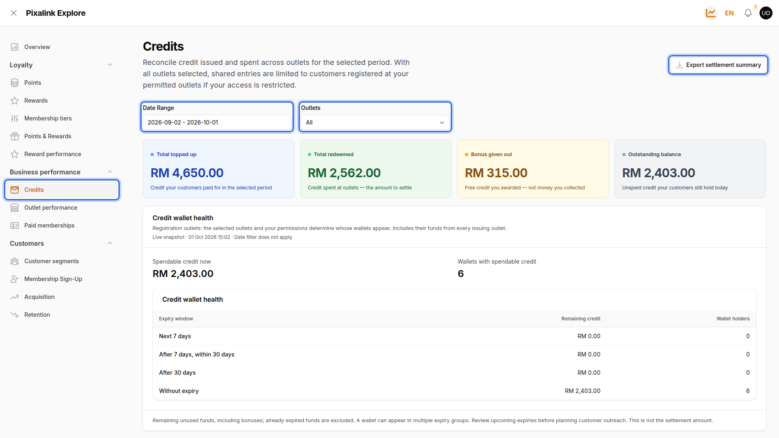Click the Pixalink Explore title
Image resolution: width=779 pixels, height=438 pixels.
(x=56, y=13)
